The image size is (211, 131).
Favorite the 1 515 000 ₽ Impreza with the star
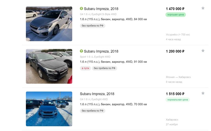click(203, 93)
